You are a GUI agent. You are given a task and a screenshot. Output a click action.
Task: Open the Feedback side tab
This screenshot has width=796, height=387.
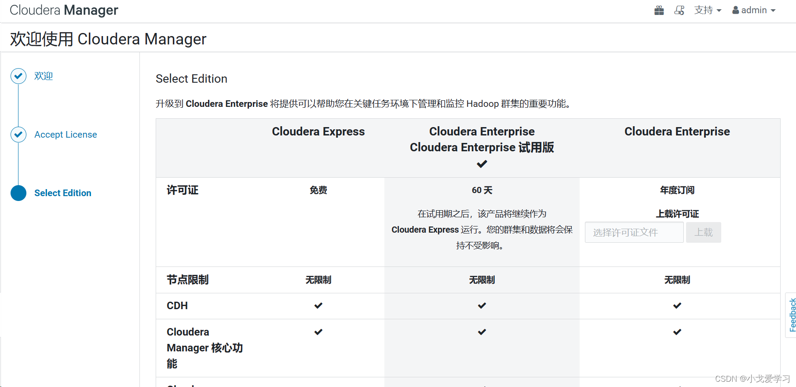[x=791, y=315]
